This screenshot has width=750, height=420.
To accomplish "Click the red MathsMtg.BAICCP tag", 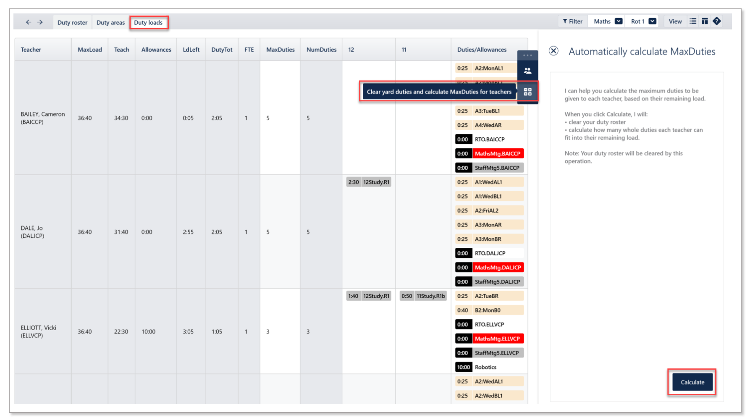I will (489, 154).
